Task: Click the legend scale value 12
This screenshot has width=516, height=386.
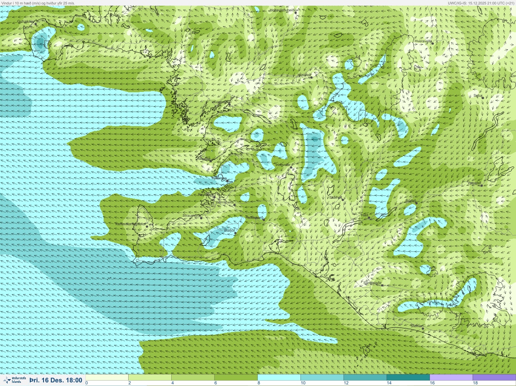Action: pyautogui.click(x=346, y=383)
